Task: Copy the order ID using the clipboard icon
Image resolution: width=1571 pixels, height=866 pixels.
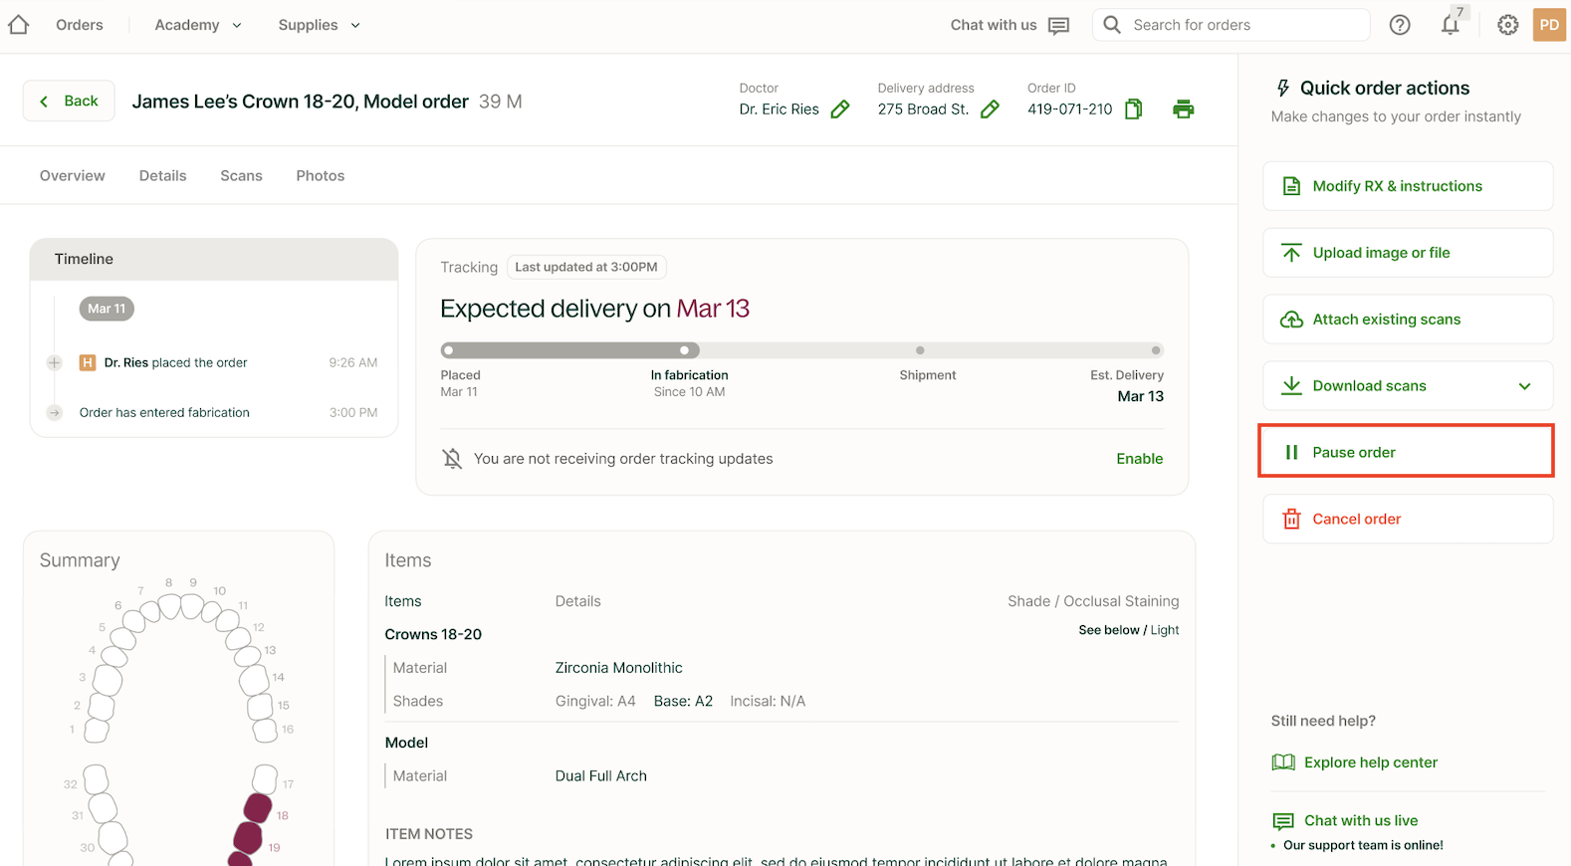Action: [x=1133, y=109]
